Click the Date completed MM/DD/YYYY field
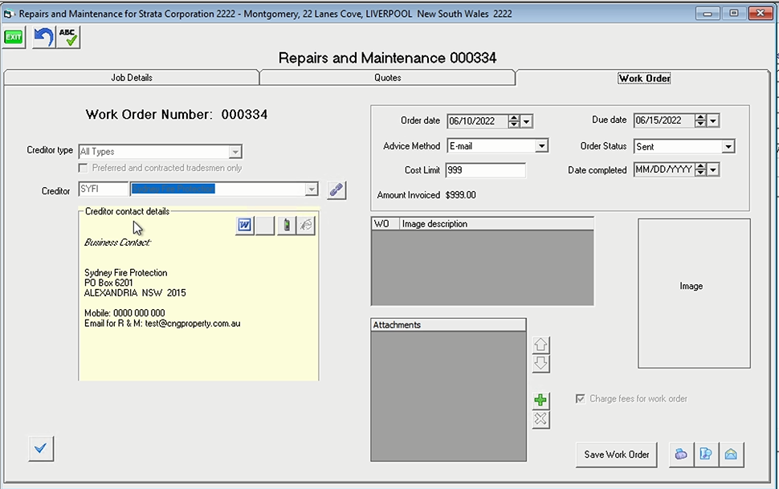Image resolution: width=779 pixels, height=489 pixels. tap(663, 170)
